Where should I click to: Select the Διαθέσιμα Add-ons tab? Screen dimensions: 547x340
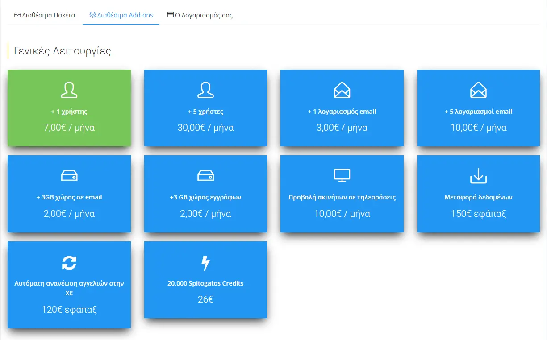(121, 15)
